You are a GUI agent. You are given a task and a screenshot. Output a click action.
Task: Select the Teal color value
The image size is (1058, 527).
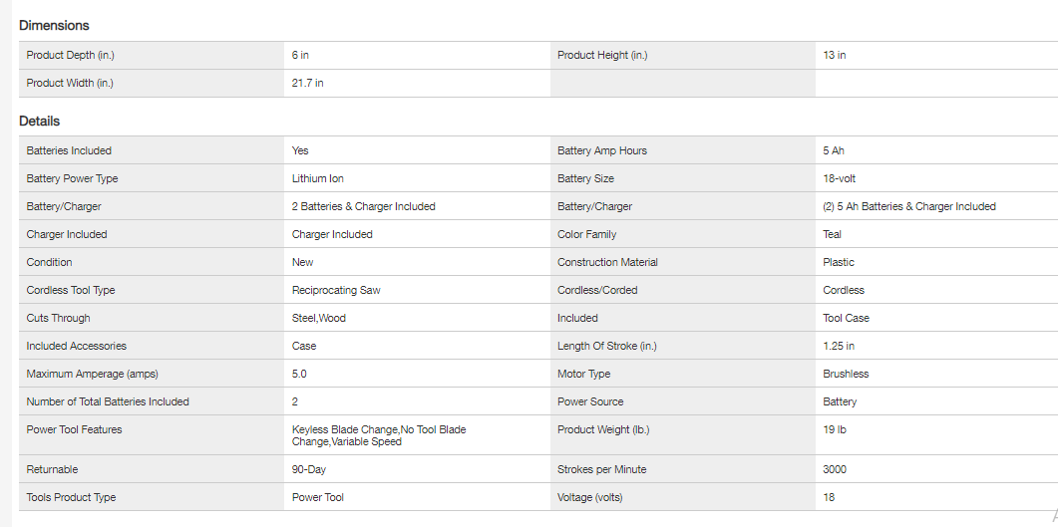(833, 234)
